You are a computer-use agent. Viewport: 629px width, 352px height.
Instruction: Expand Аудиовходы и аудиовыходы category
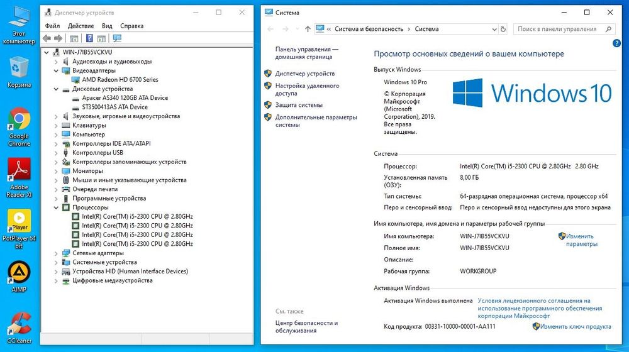56,62
